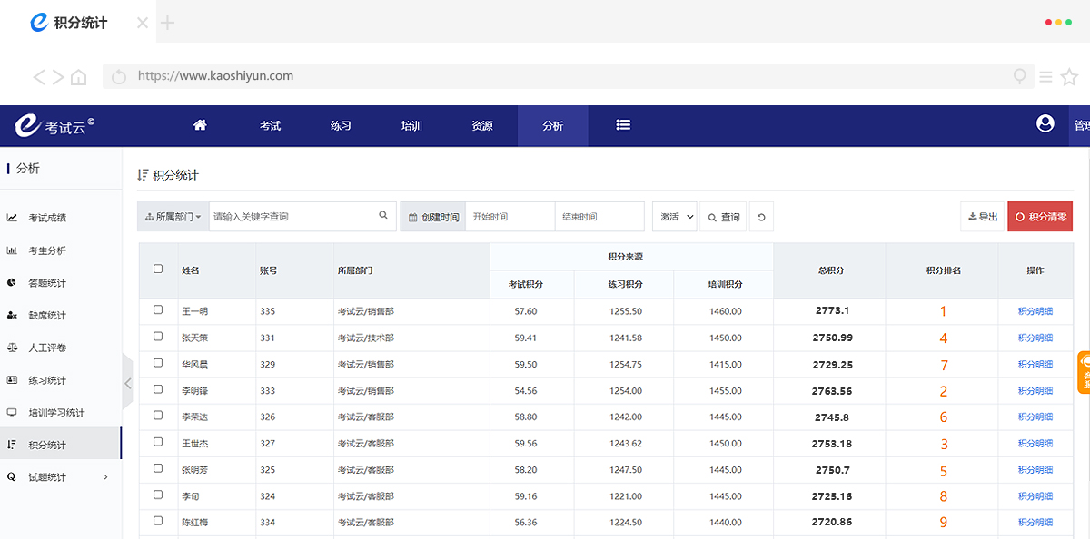The width and height of the screenshot is (1090, 539).
Task: Click the browser back arrow
Action: click(x=39, y=77)
